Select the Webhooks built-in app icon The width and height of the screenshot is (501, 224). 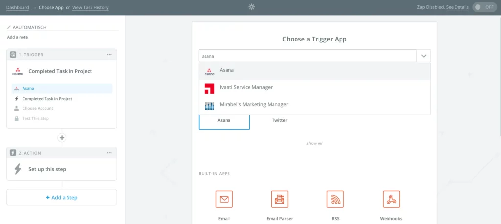tap(391, 199)
